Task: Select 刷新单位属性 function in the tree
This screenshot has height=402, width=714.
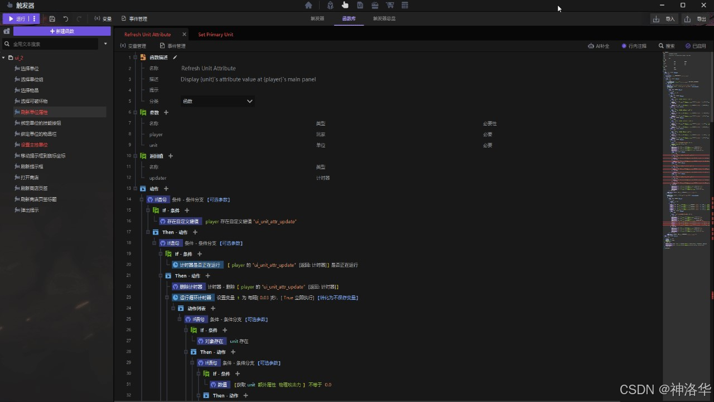Action: (x=34, y=112)
